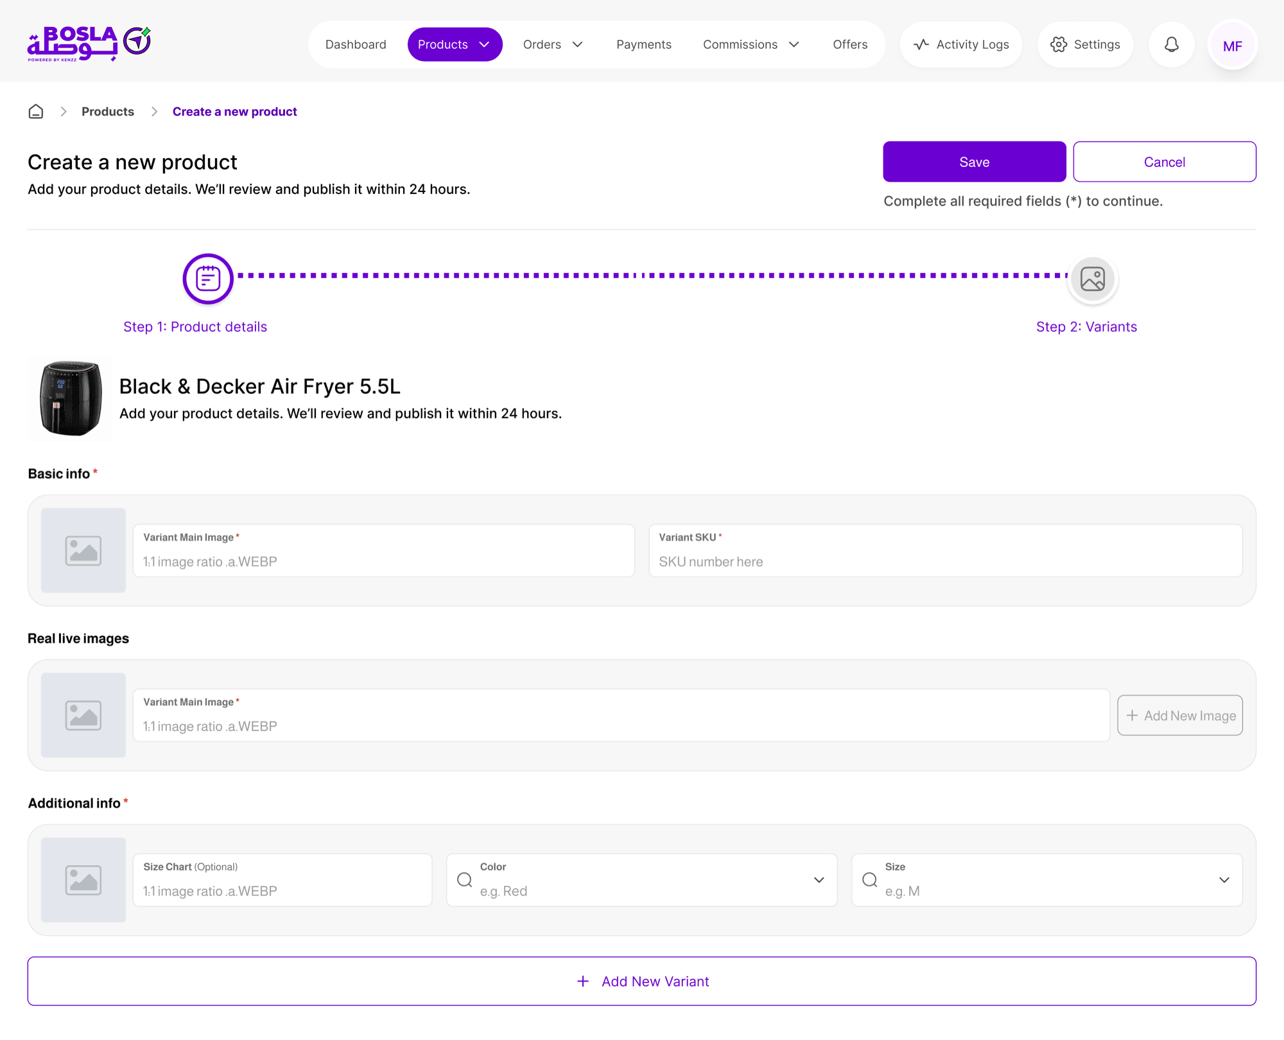
Task: Click the search icon in Size field
Action: pos(870,880)
